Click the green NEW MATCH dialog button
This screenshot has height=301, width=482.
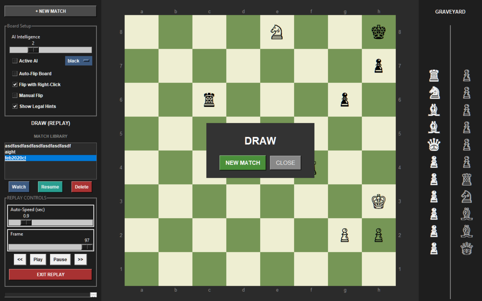[243, 163]
